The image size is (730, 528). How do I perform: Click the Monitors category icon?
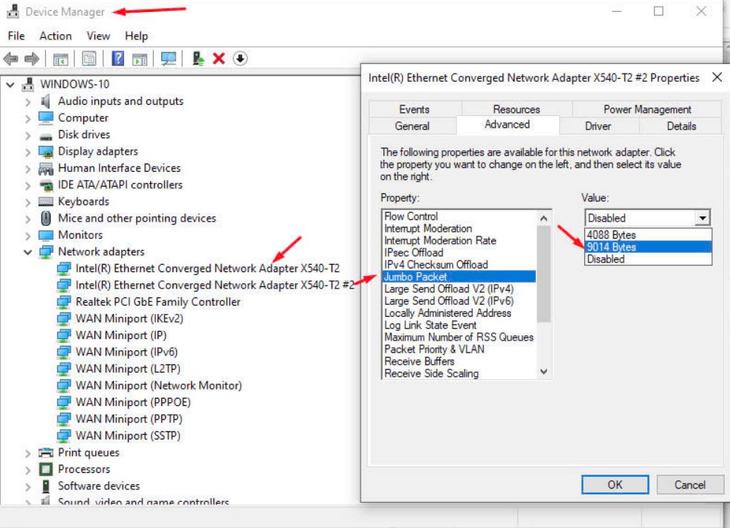tap(45, 235)
